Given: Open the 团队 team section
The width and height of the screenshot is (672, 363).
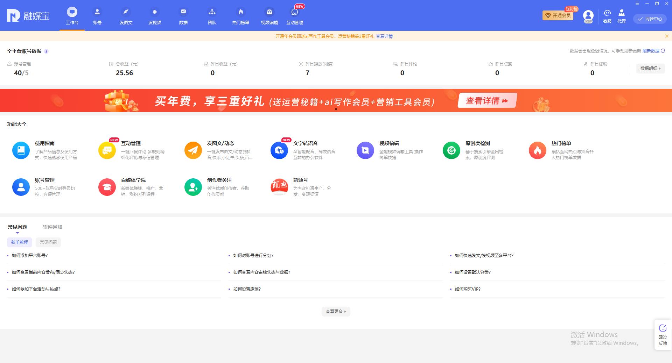Looking at the screenshot, I should (212, 16).
